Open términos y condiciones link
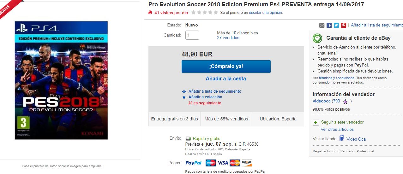Screen dimensions: 403x174 coord(337,78)
